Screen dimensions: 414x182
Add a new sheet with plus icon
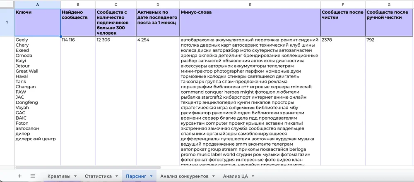click(19, 176)
